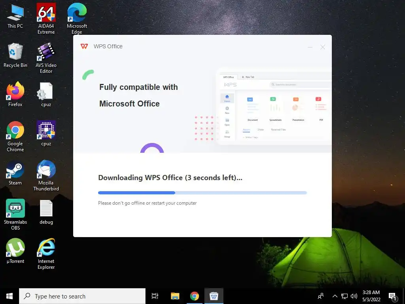The width and height of the screenshot is (405, 304).
Task: Open File Explorer from taskbar
Action: tap(175, 296)
